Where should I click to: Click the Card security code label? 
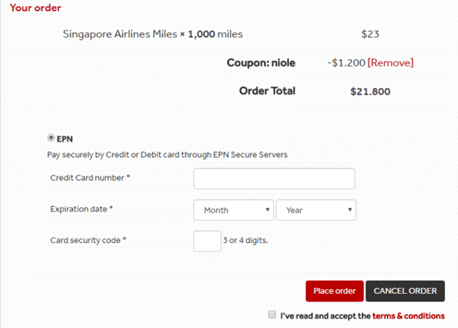click(88, 241)
